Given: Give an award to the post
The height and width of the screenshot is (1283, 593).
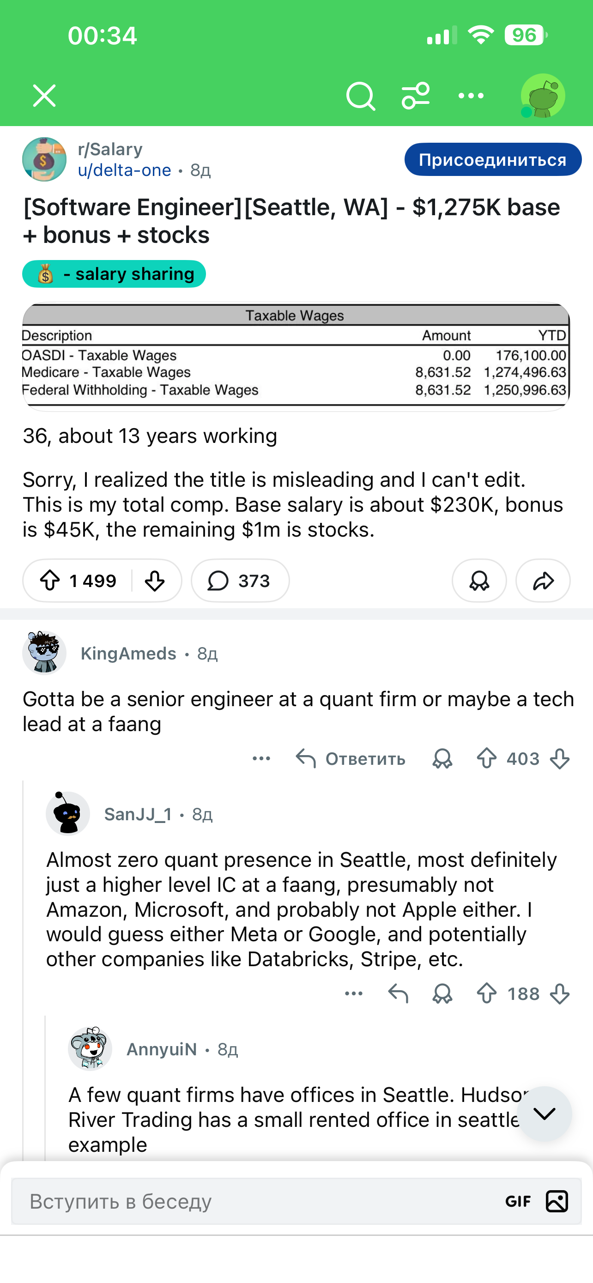Looking at the screenshot, I should pos(479,581).
